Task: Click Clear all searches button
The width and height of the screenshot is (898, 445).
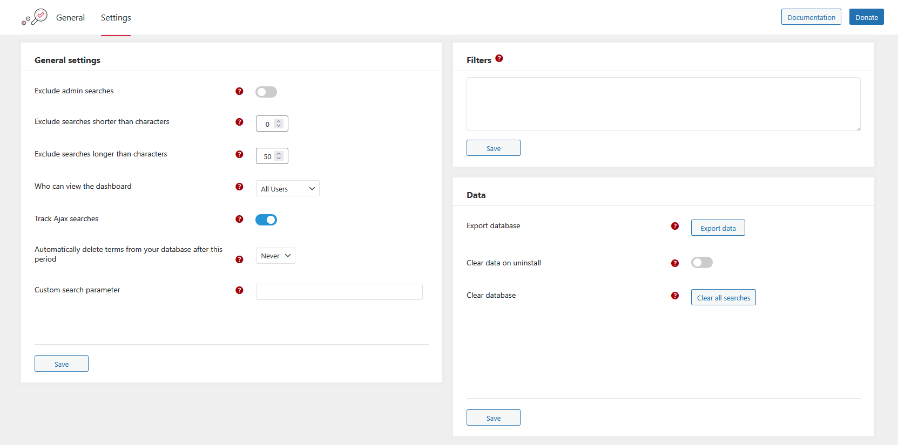Action: click(x=724, y=297)
